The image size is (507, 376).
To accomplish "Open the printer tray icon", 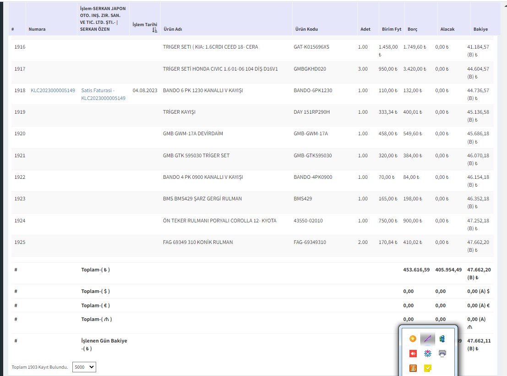I will tap(442, 354).
